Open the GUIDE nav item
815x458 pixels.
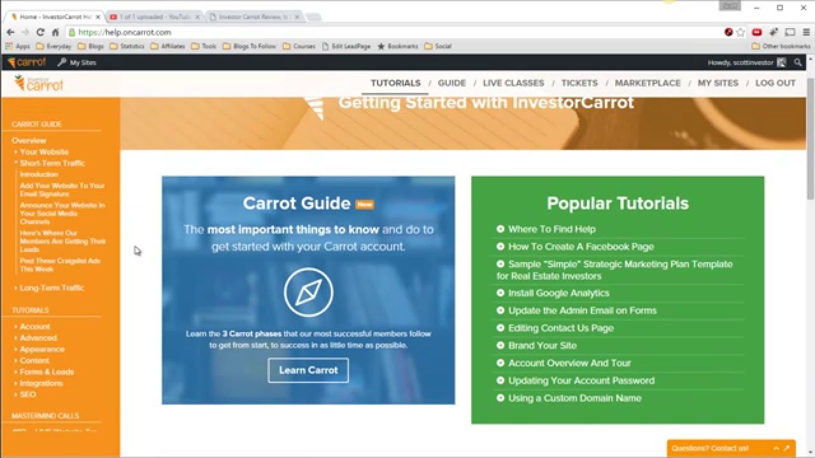[x=452, y=83]
